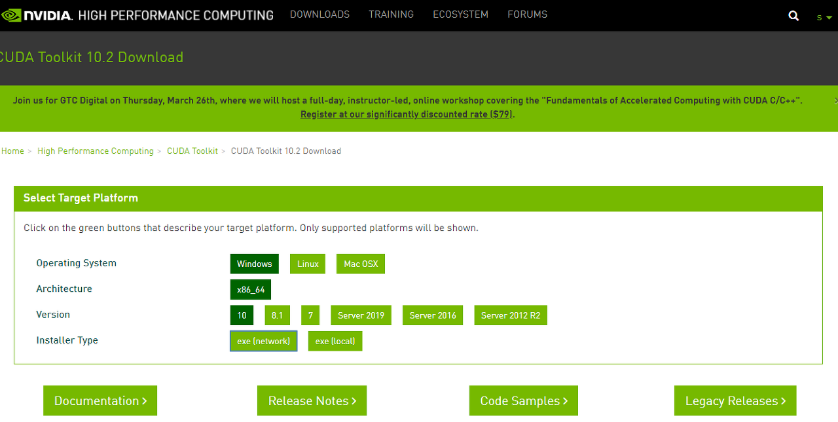Choose exe (local) installer type
This screenshot has width=838, height=422.
point(335,341)
